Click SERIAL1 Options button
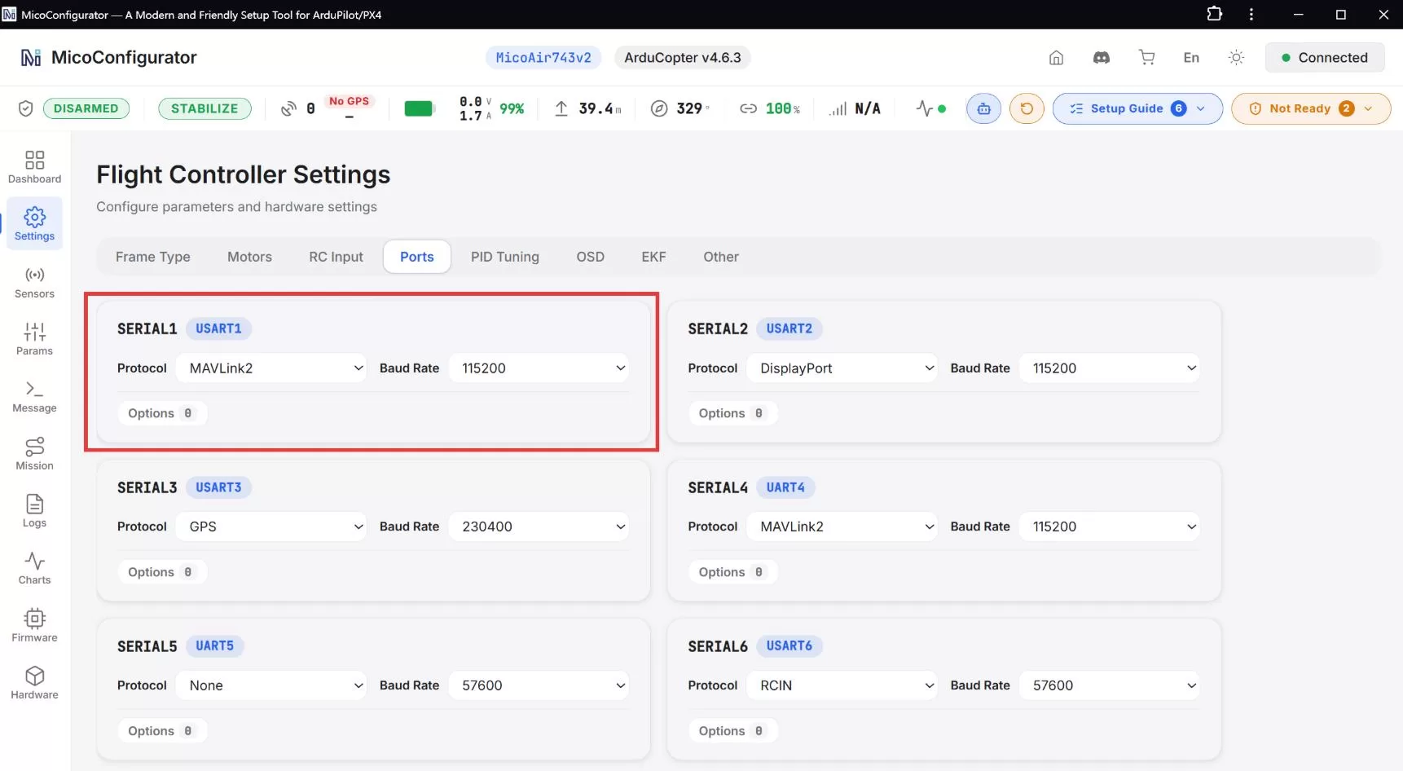 (x=161, y=413)
